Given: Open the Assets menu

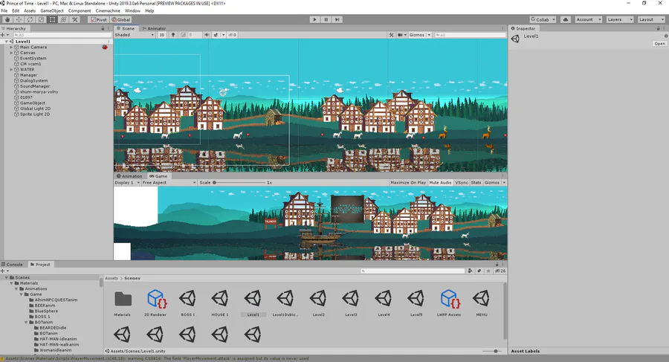Looking at the screenshot, I should [x=30, y=10].
